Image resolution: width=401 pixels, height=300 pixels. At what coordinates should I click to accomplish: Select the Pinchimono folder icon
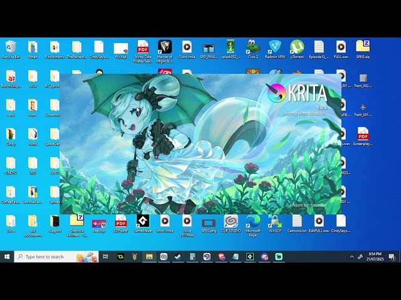pos(55,49)
